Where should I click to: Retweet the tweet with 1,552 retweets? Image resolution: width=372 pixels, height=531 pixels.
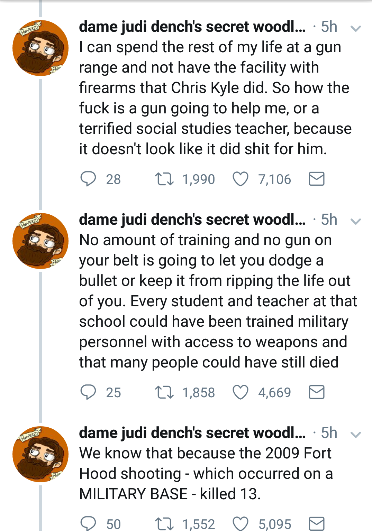[x=164, y=523]
